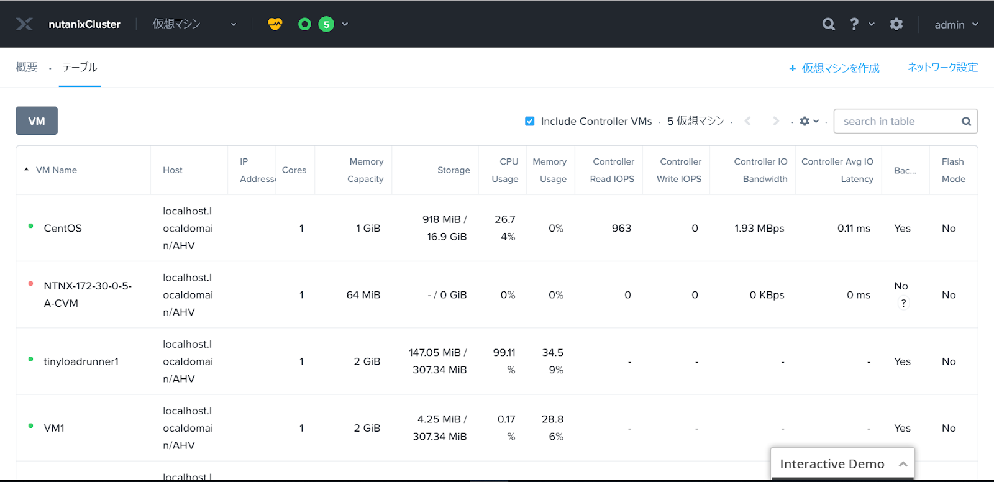
Task: Sort by Host column header
Action: click(173, 170)
